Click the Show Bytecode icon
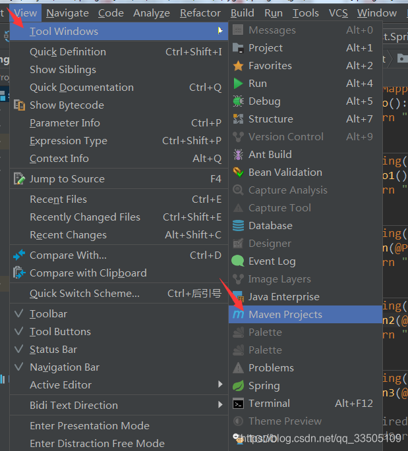Screen dimensions: 408x451 coord(19,105)
